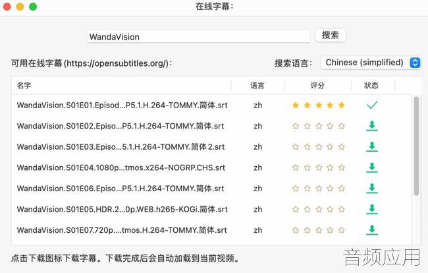Download the WandaVision S01E03 subtitle
428x273 pixels.
372,147
